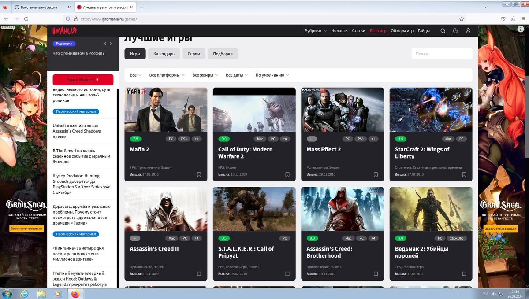Open Обзоры игр in the top menu

tap(402, 31)
